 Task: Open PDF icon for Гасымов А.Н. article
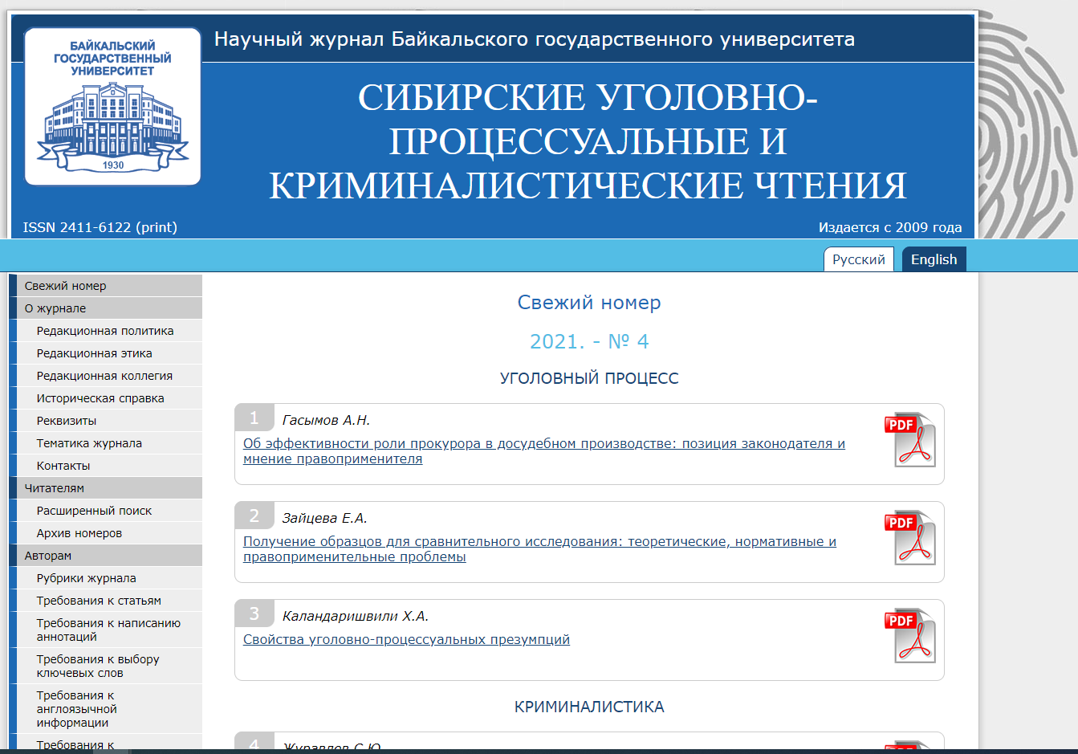(x=910, y=439)
